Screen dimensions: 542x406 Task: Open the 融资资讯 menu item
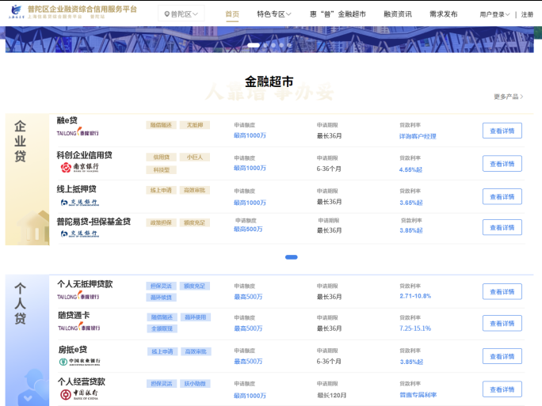(397, 14)
